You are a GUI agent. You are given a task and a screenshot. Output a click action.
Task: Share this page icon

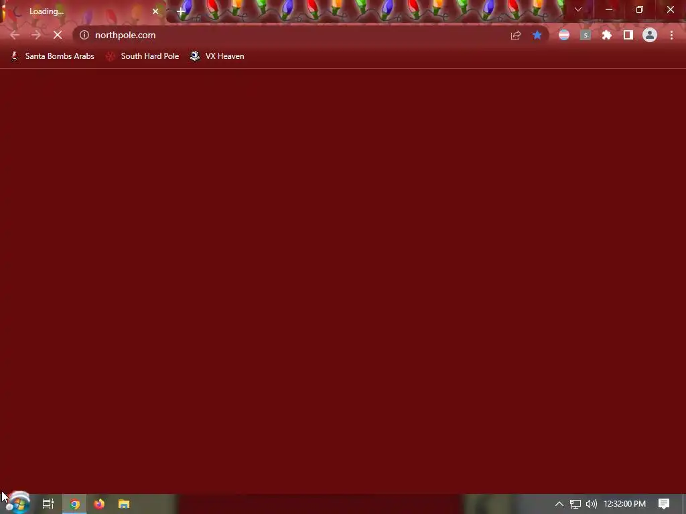[516, 35]
